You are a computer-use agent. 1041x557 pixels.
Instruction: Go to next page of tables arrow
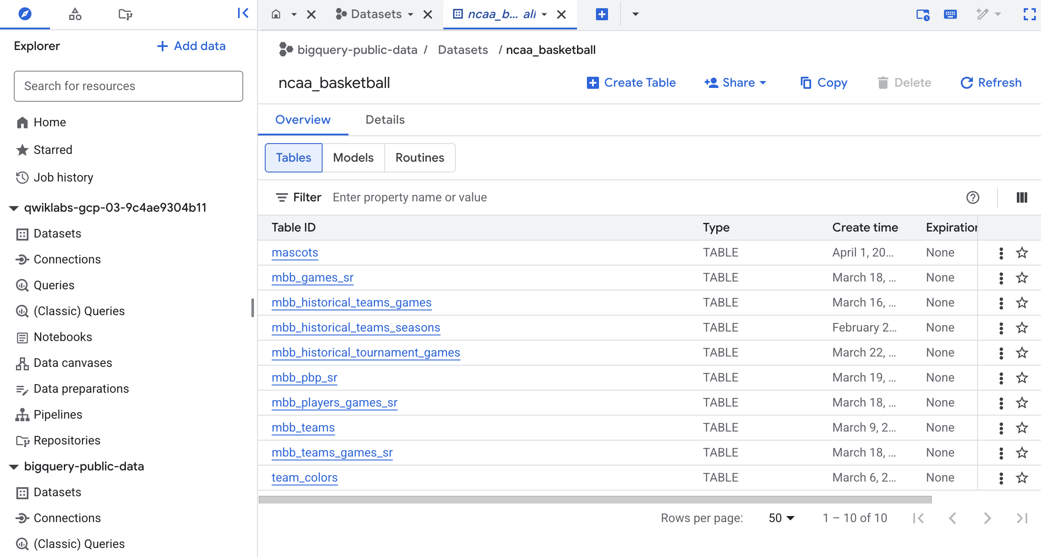coord(987,518)
